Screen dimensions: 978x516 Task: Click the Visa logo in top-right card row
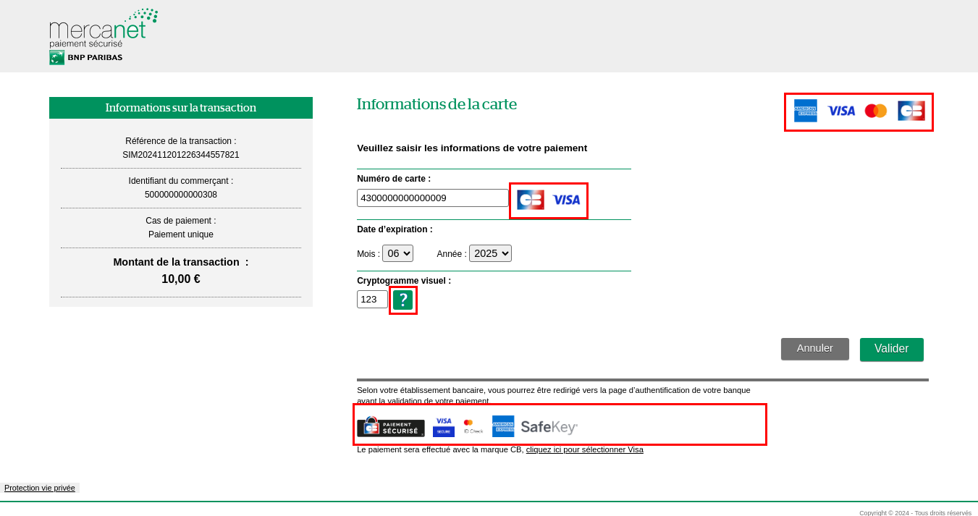(x=840, y=111)
